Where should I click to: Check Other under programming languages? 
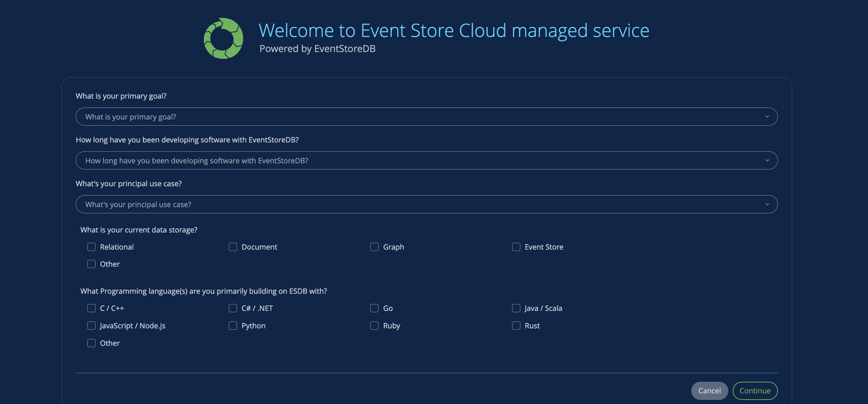click(91, 343)
